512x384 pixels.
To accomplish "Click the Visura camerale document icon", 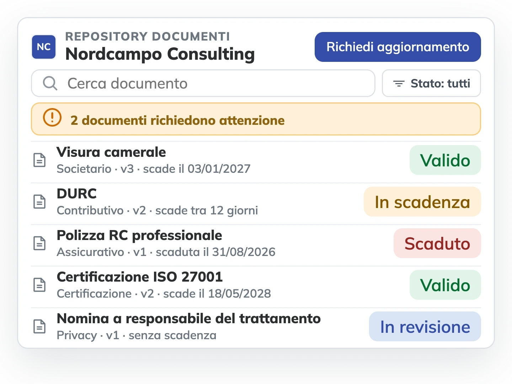I will [x=39, y=160].
